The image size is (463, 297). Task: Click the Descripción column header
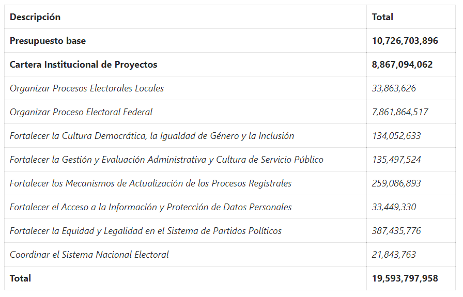[35, 17]
